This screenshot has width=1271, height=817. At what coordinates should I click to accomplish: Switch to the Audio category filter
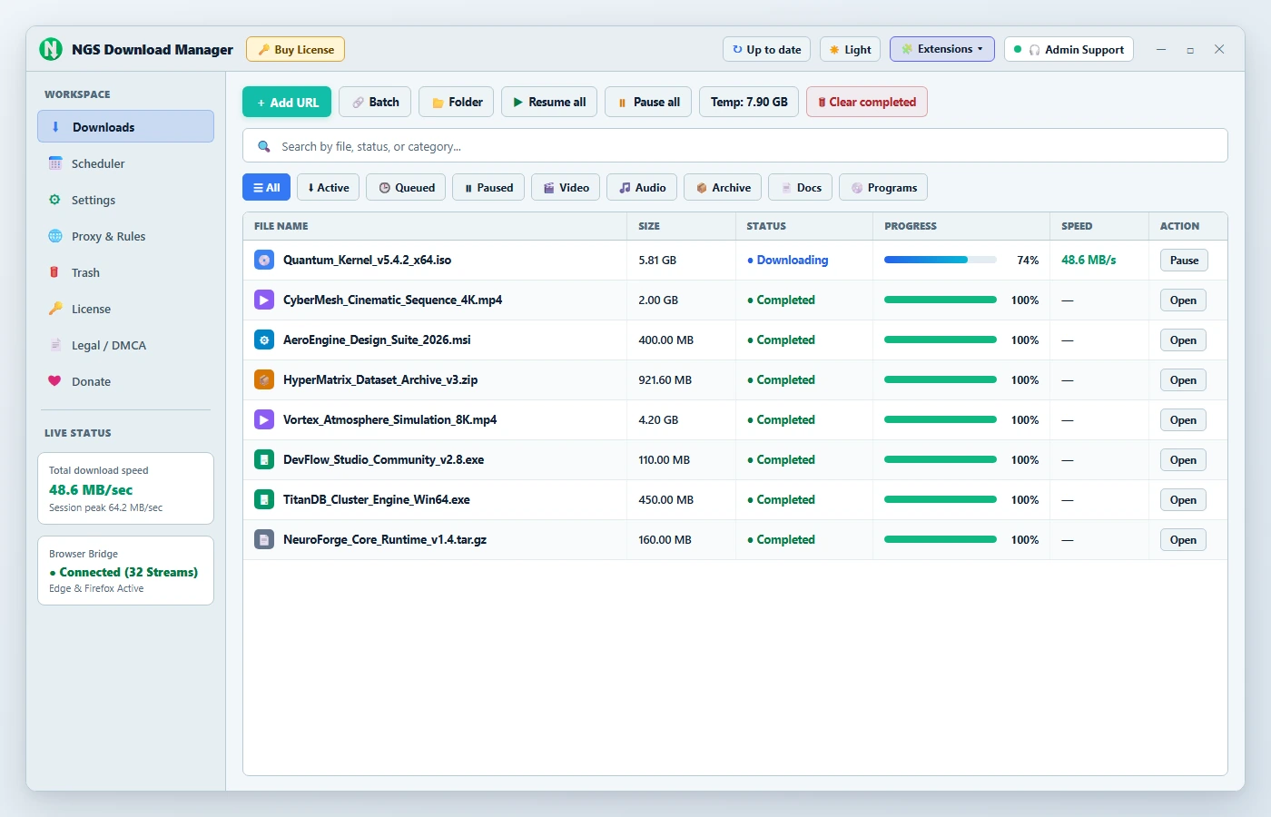(642, 187)
